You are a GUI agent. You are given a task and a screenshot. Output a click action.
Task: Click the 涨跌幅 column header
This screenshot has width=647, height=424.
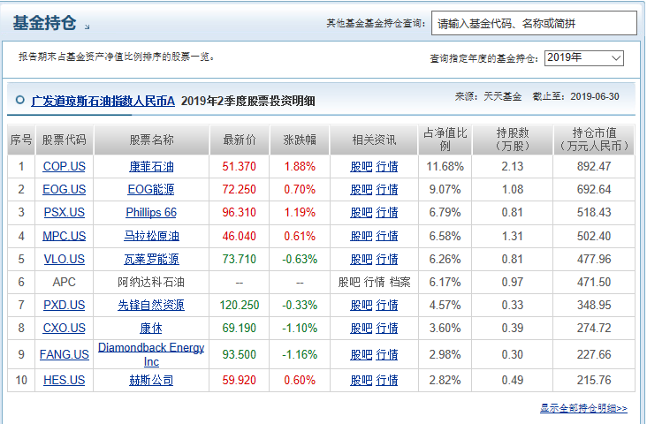pos(300,140)
